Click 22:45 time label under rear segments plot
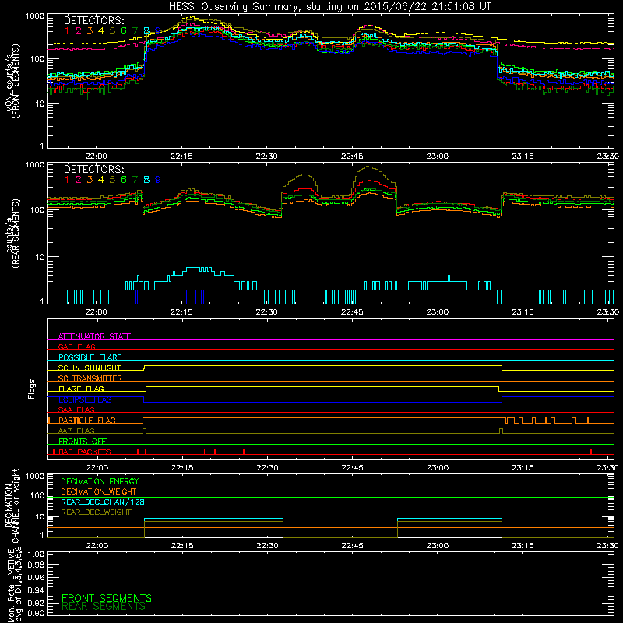 point(352,312)
